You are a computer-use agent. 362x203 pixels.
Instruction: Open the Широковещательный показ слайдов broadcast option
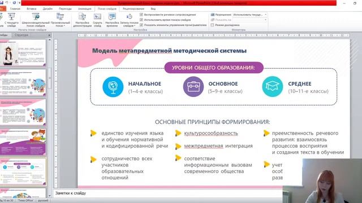pos(36,20)
